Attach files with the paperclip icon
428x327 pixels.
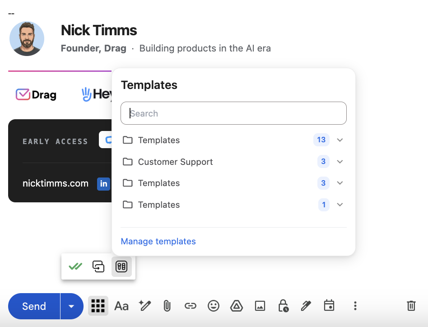point(167,306)
